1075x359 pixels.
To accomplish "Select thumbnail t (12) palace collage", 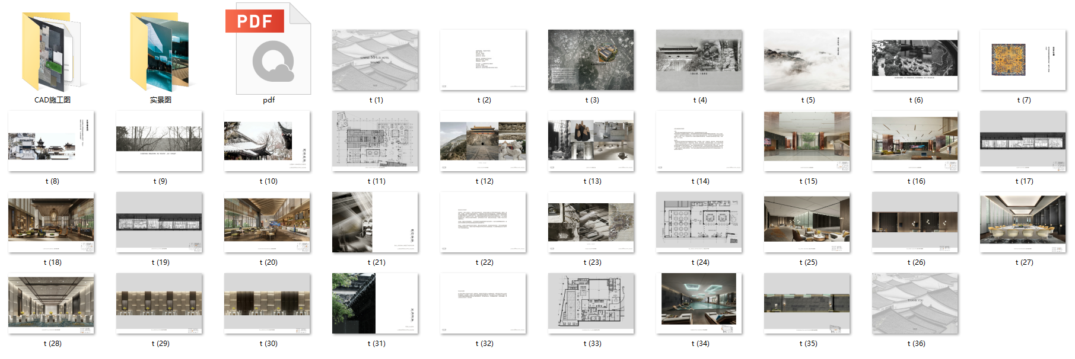I will (x=483, y=141).
